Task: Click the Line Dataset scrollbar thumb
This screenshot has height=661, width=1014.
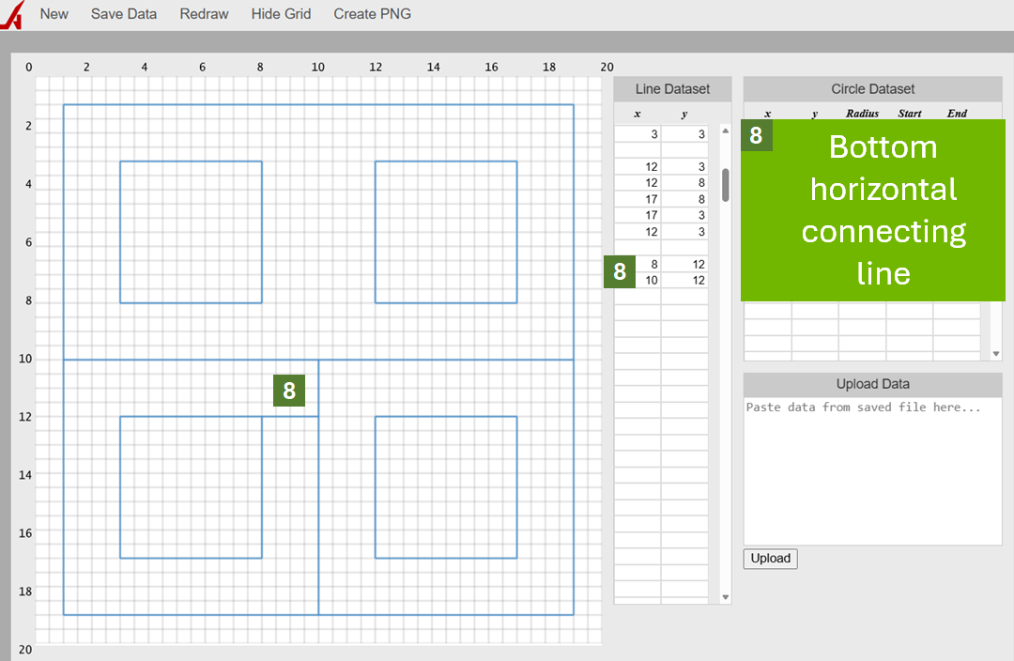Action: pyautogui.click(x=725, y=185)
